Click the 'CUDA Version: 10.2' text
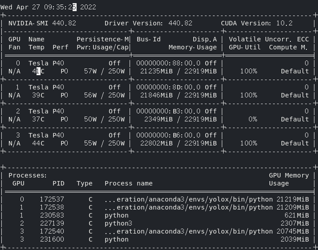 pyautogui.click(x=257, y=23)
